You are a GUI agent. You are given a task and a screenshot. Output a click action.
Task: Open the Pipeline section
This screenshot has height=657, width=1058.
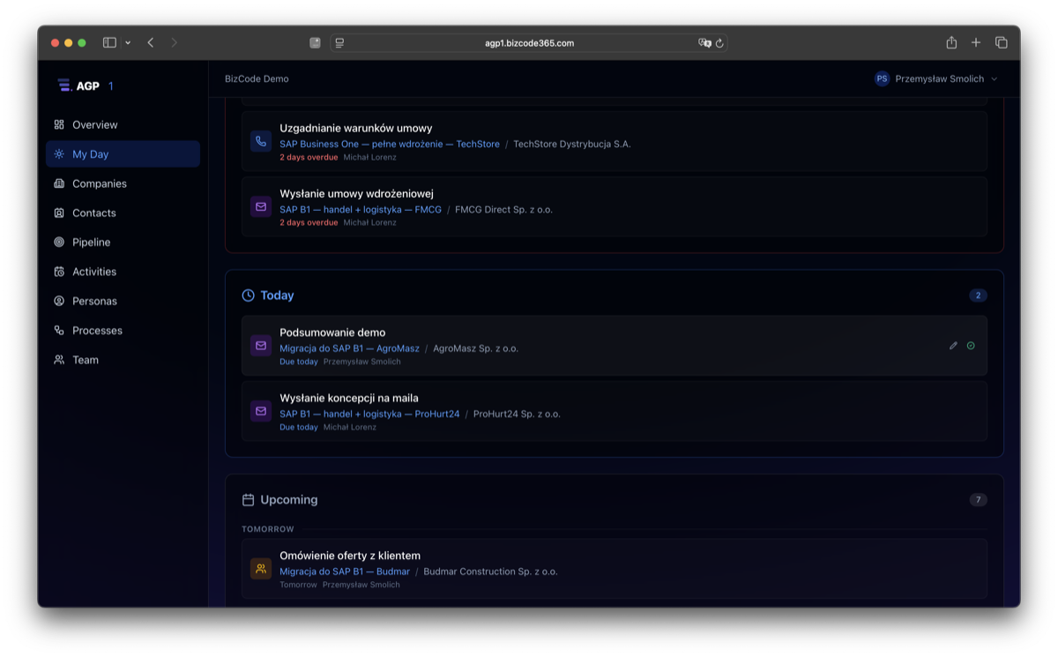point(91,242)
